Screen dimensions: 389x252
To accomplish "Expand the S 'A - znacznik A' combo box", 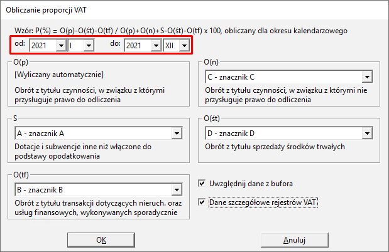I will pyautogui.click(x=175, y=133).
